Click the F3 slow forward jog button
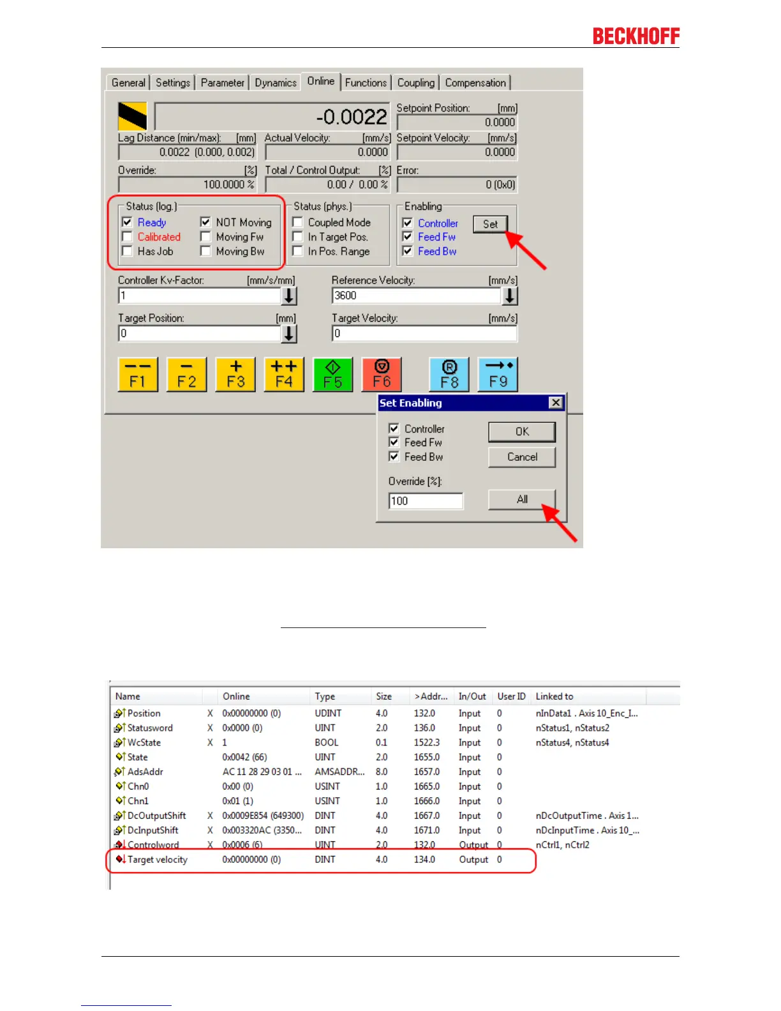The width and height of the screenshot is (781, 1011). tap(235, 374)
